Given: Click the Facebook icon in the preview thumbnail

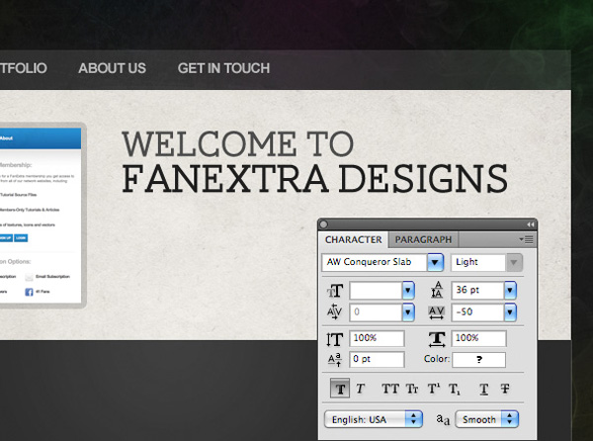Looking at the screenshot, I should [x=29, y=292].
